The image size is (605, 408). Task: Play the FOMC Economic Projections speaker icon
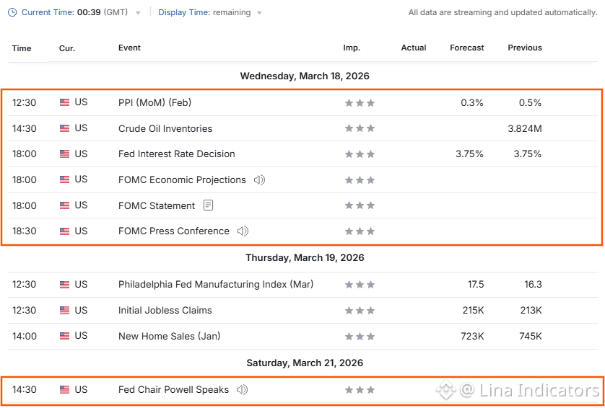coord(259,180)
